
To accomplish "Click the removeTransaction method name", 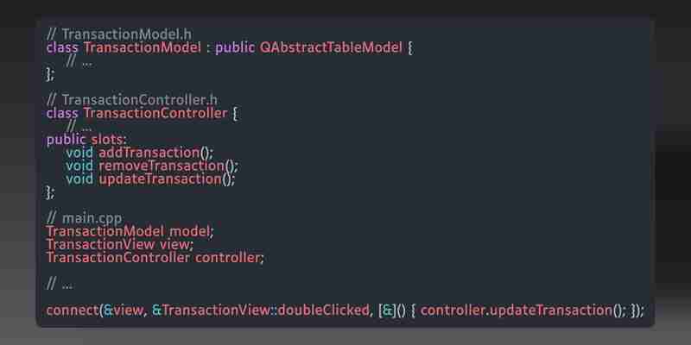I will pyautogui.click(x=162, y=166).
